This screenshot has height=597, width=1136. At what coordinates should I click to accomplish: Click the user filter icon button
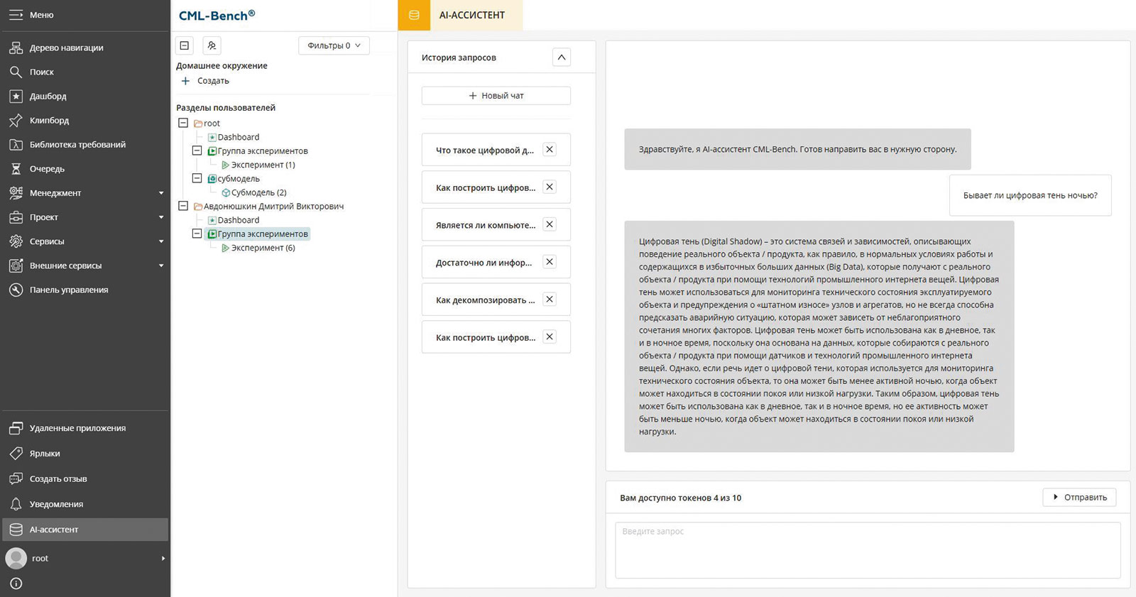click(x=212, y=45)
